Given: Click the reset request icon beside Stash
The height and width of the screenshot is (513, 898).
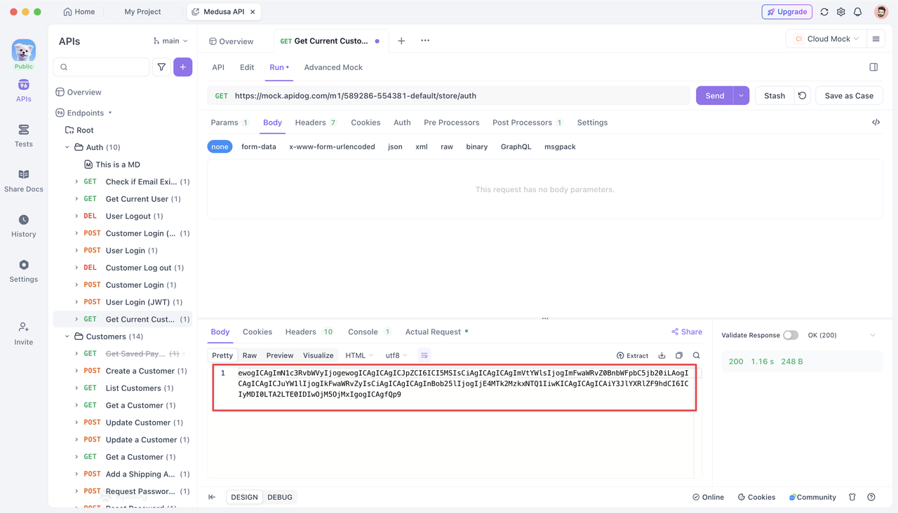Looking at the screenshot, I should click(803, 96).
